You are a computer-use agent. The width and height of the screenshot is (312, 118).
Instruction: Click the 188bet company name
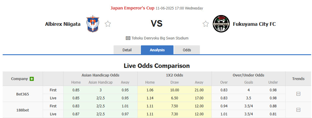pyautogui.click(x=23, y=110)
